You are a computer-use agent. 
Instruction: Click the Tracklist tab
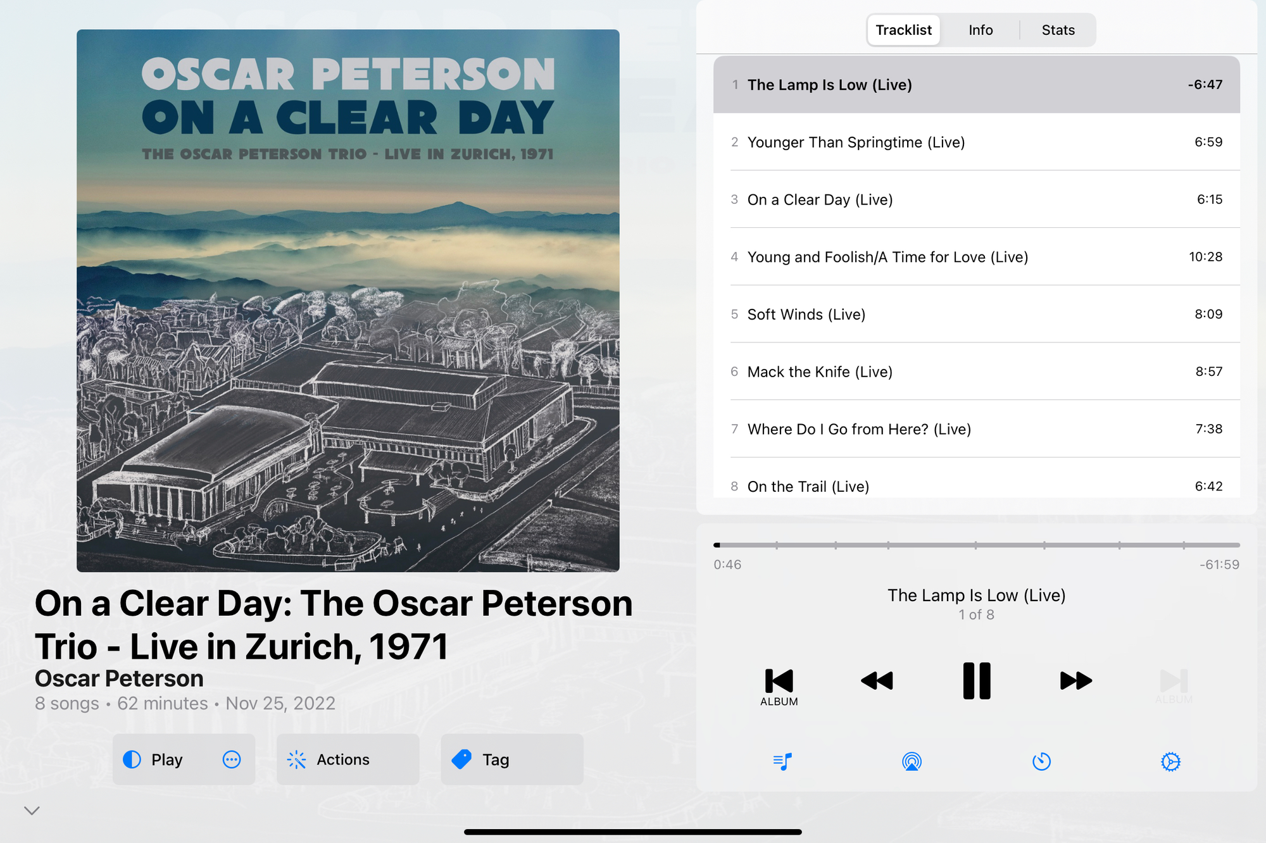899,30
